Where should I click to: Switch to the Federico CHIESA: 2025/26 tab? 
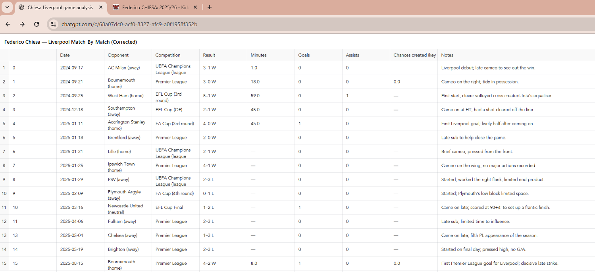point(155,7)
